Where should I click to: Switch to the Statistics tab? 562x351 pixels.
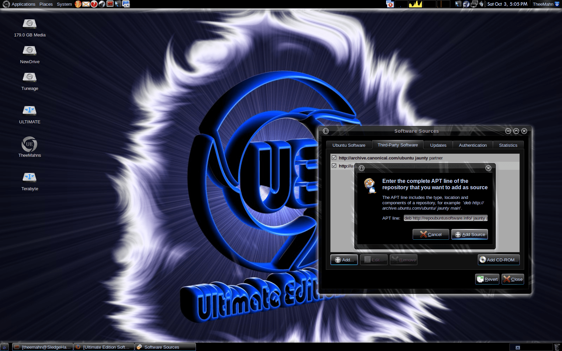click(x=508, y=145)
